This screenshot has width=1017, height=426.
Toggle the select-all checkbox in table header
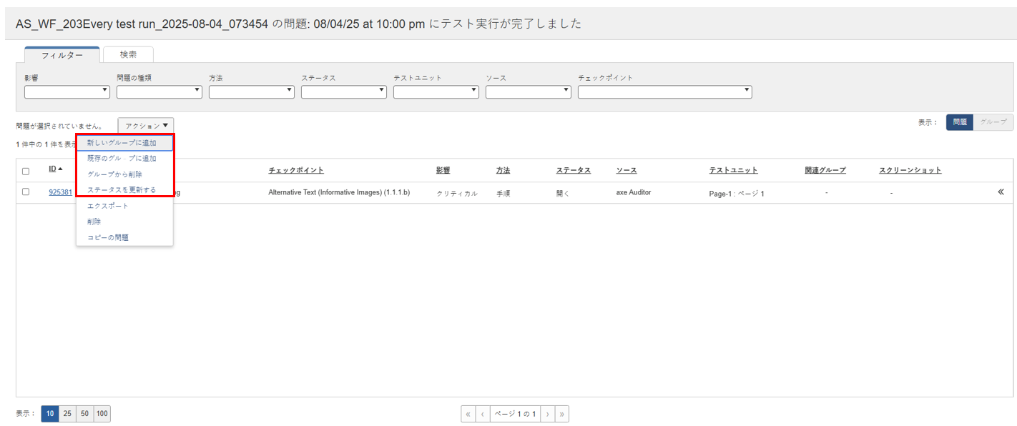26,171
